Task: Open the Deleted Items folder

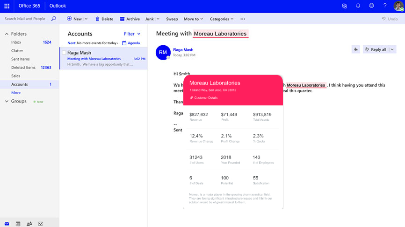Action: (23, 68)
